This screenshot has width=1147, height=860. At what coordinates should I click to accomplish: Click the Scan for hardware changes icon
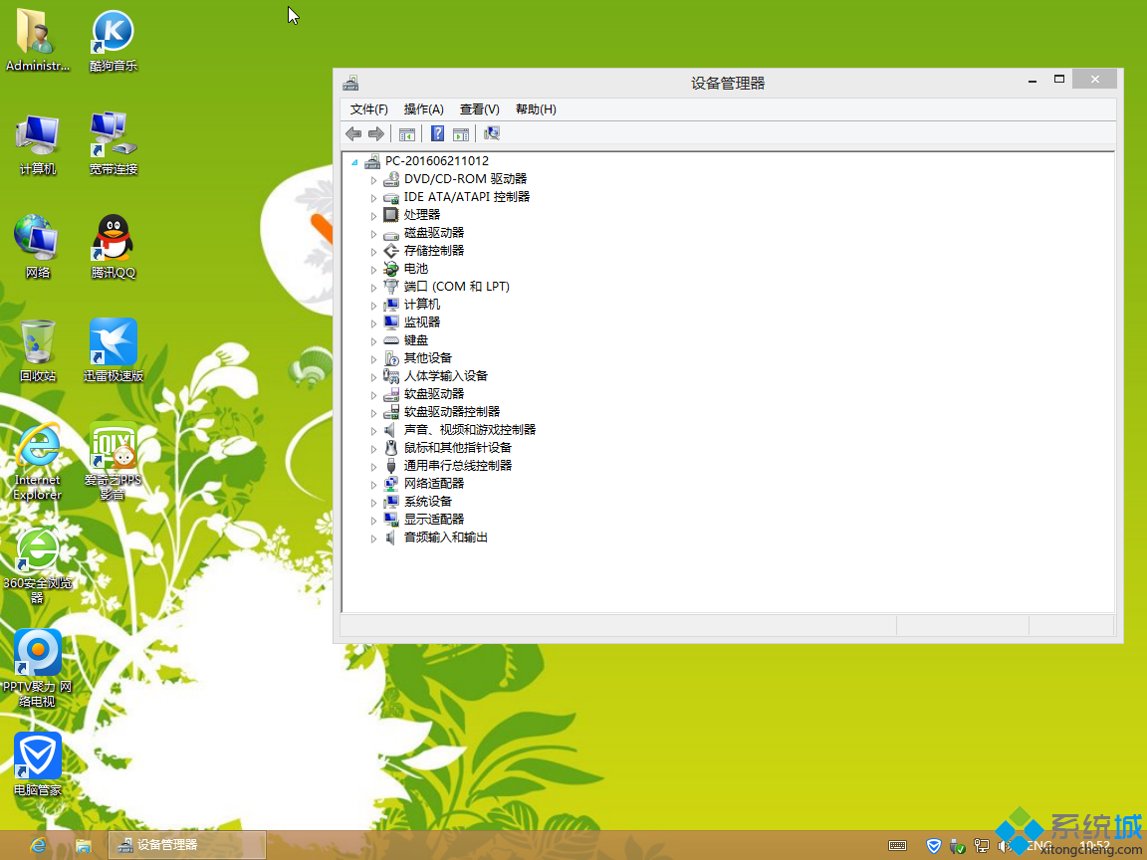(x=491, y=132)
